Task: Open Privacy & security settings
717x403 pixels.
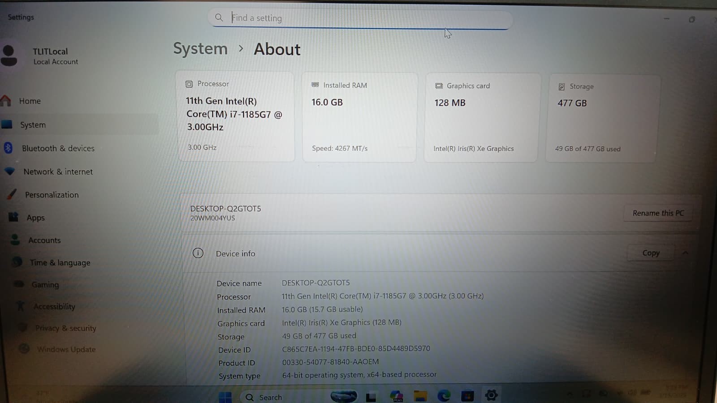Action: coord(65,328)
